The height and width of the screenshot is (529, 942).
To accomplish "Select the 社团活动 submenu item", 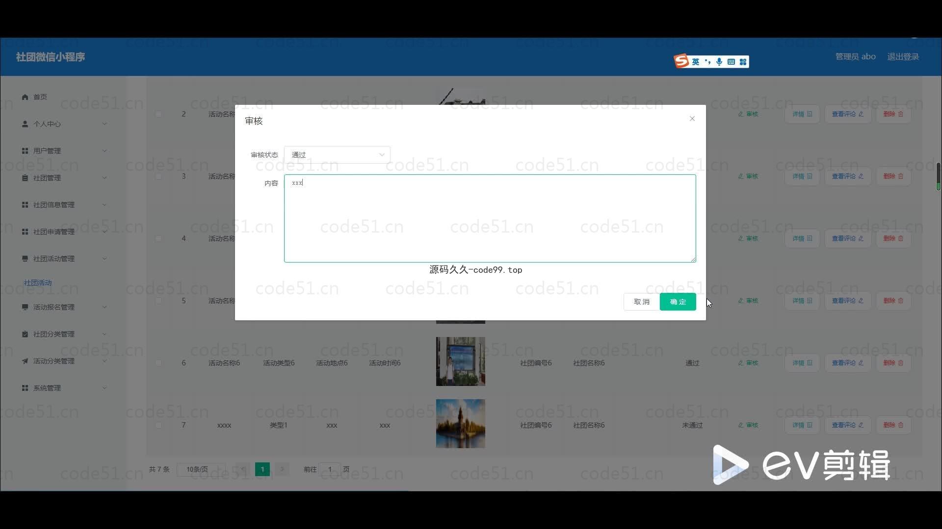I will click(38, 283).
